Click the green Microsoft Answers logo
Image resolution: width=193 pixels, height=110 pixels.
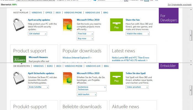[20, 59]
